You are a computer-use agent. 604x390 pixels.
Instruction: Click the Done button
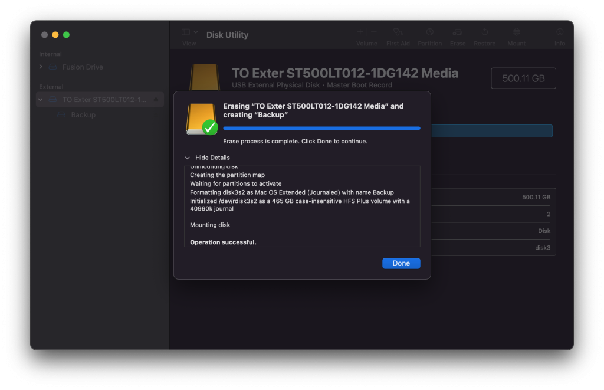tap(401, 263)
